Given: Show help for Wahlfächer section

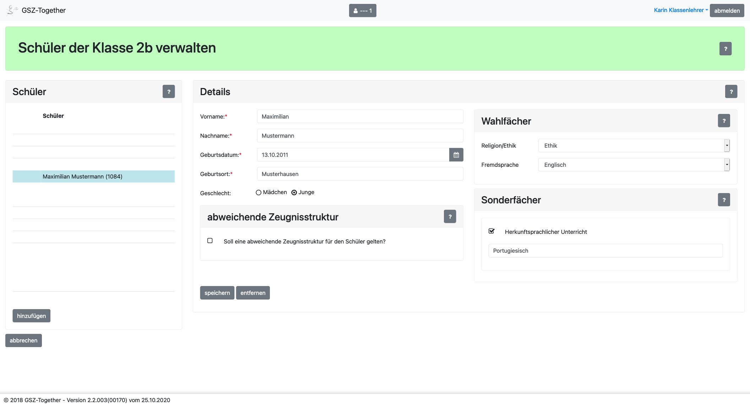Looking at the screenshot, I should 724,121.
